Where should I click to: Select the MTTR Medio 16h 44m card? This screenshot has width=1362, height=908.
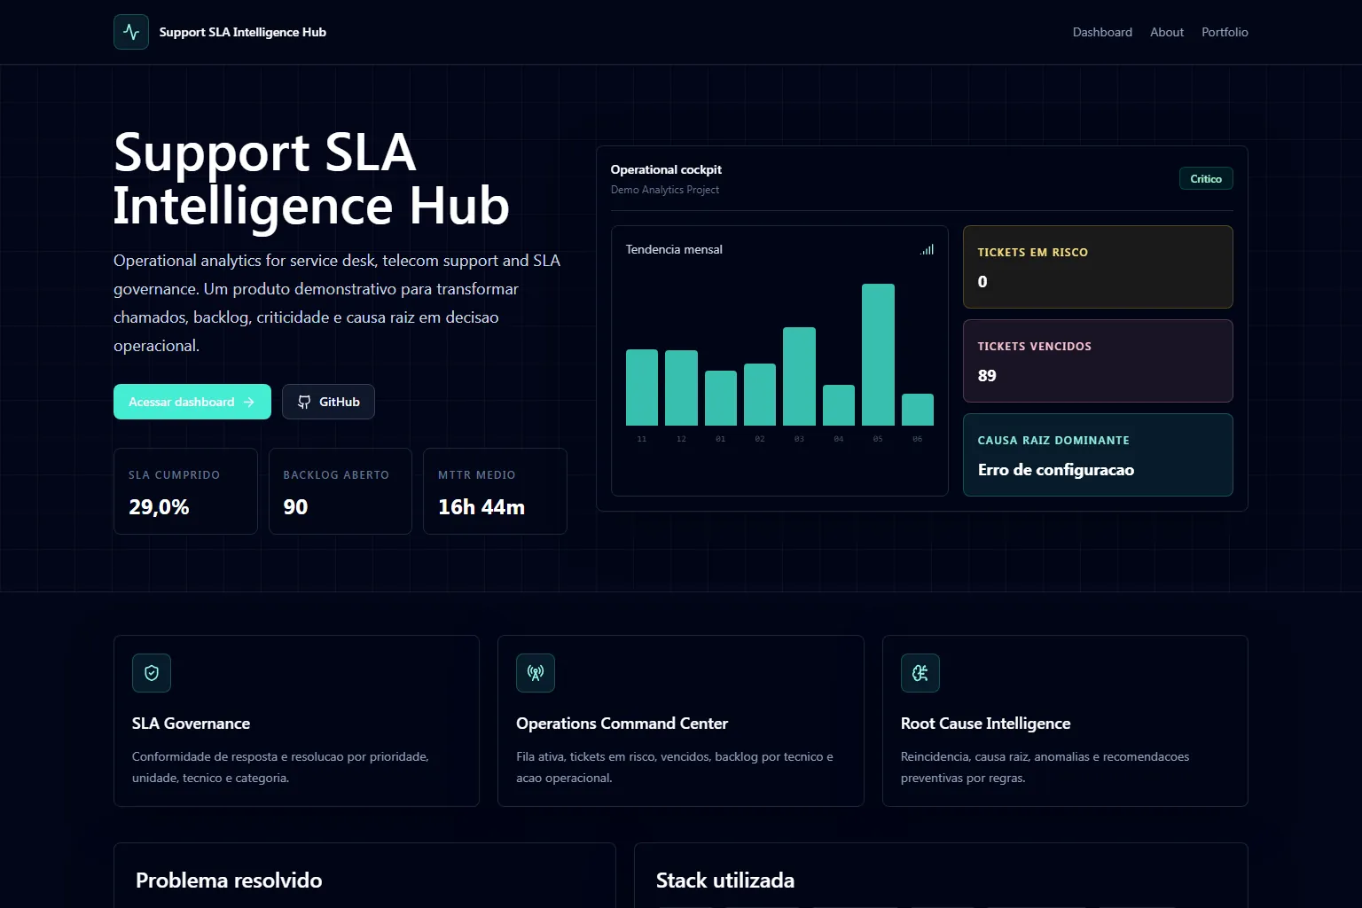(495, 491)
